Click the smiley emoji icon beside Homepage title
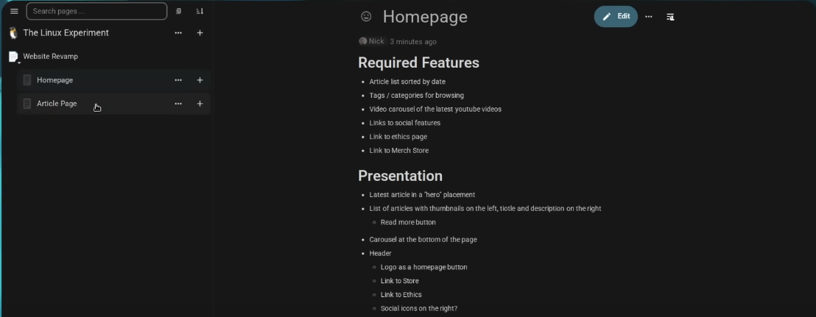The width and height of the screenshot is (816, 317). (x=366, y=17)
